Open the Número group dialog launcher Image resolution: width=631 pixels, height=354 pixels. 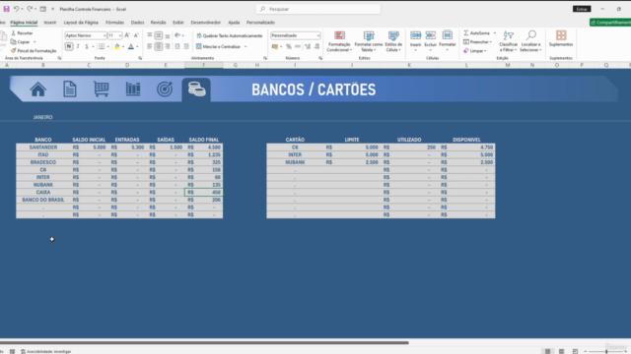pyautogui.click(x=320, y=58)
